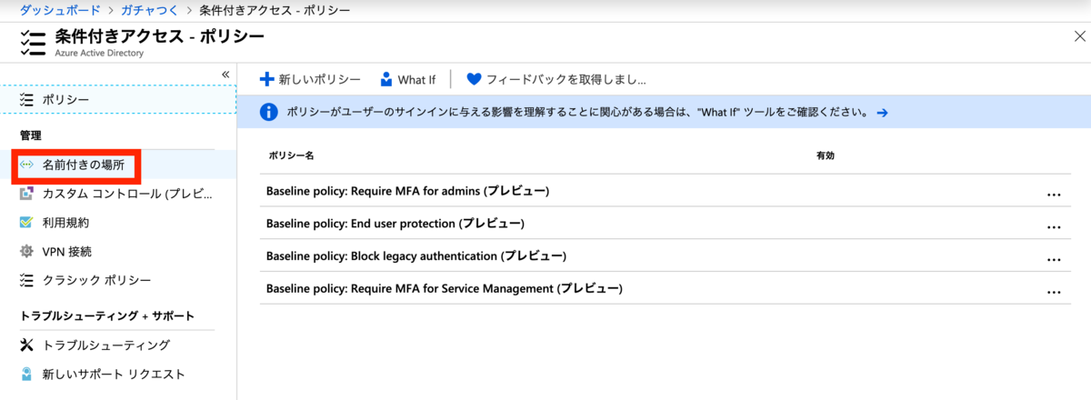Image resolution: width=1091 pixels, height=400 pixels.
Task: Click the クラシック ポリシー list icon
Action: (26, 280)
